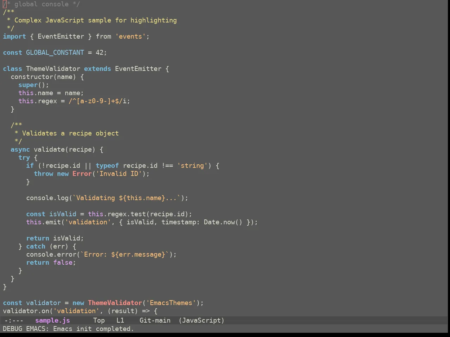Click 'ThemeValidator' after 'new' keyword

[x=115, y=303]
